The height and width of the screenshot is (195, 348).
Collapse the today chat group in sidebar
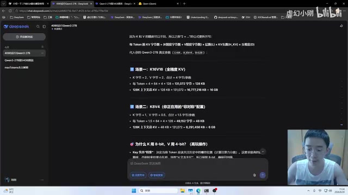pos(42,47)
